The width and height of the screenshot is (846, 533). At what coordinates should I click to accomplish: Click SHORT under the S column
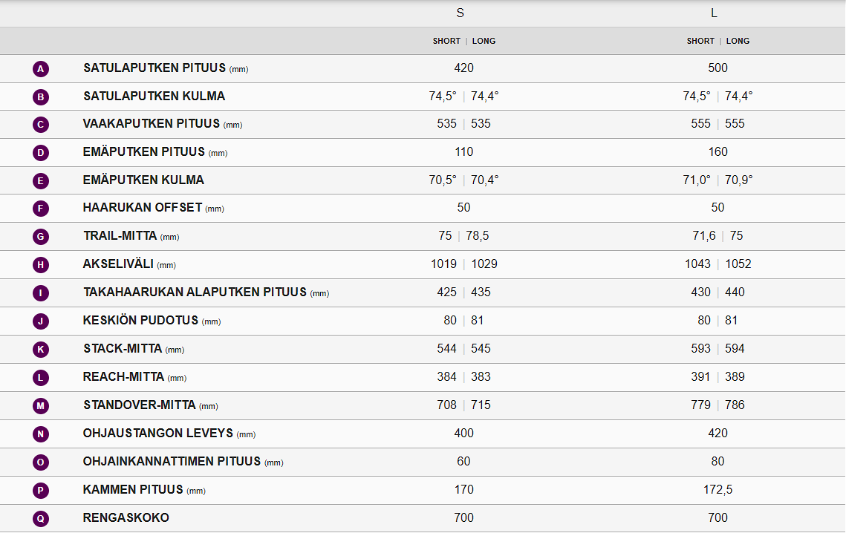(x=446, y=41)
